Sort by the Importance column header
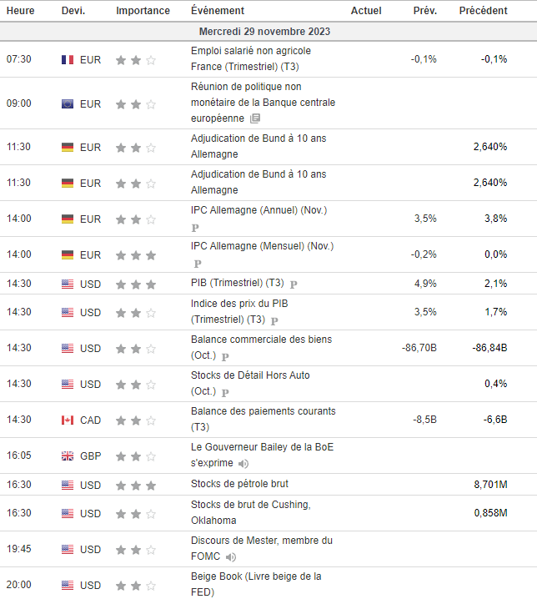 click(x=143, y=11)
